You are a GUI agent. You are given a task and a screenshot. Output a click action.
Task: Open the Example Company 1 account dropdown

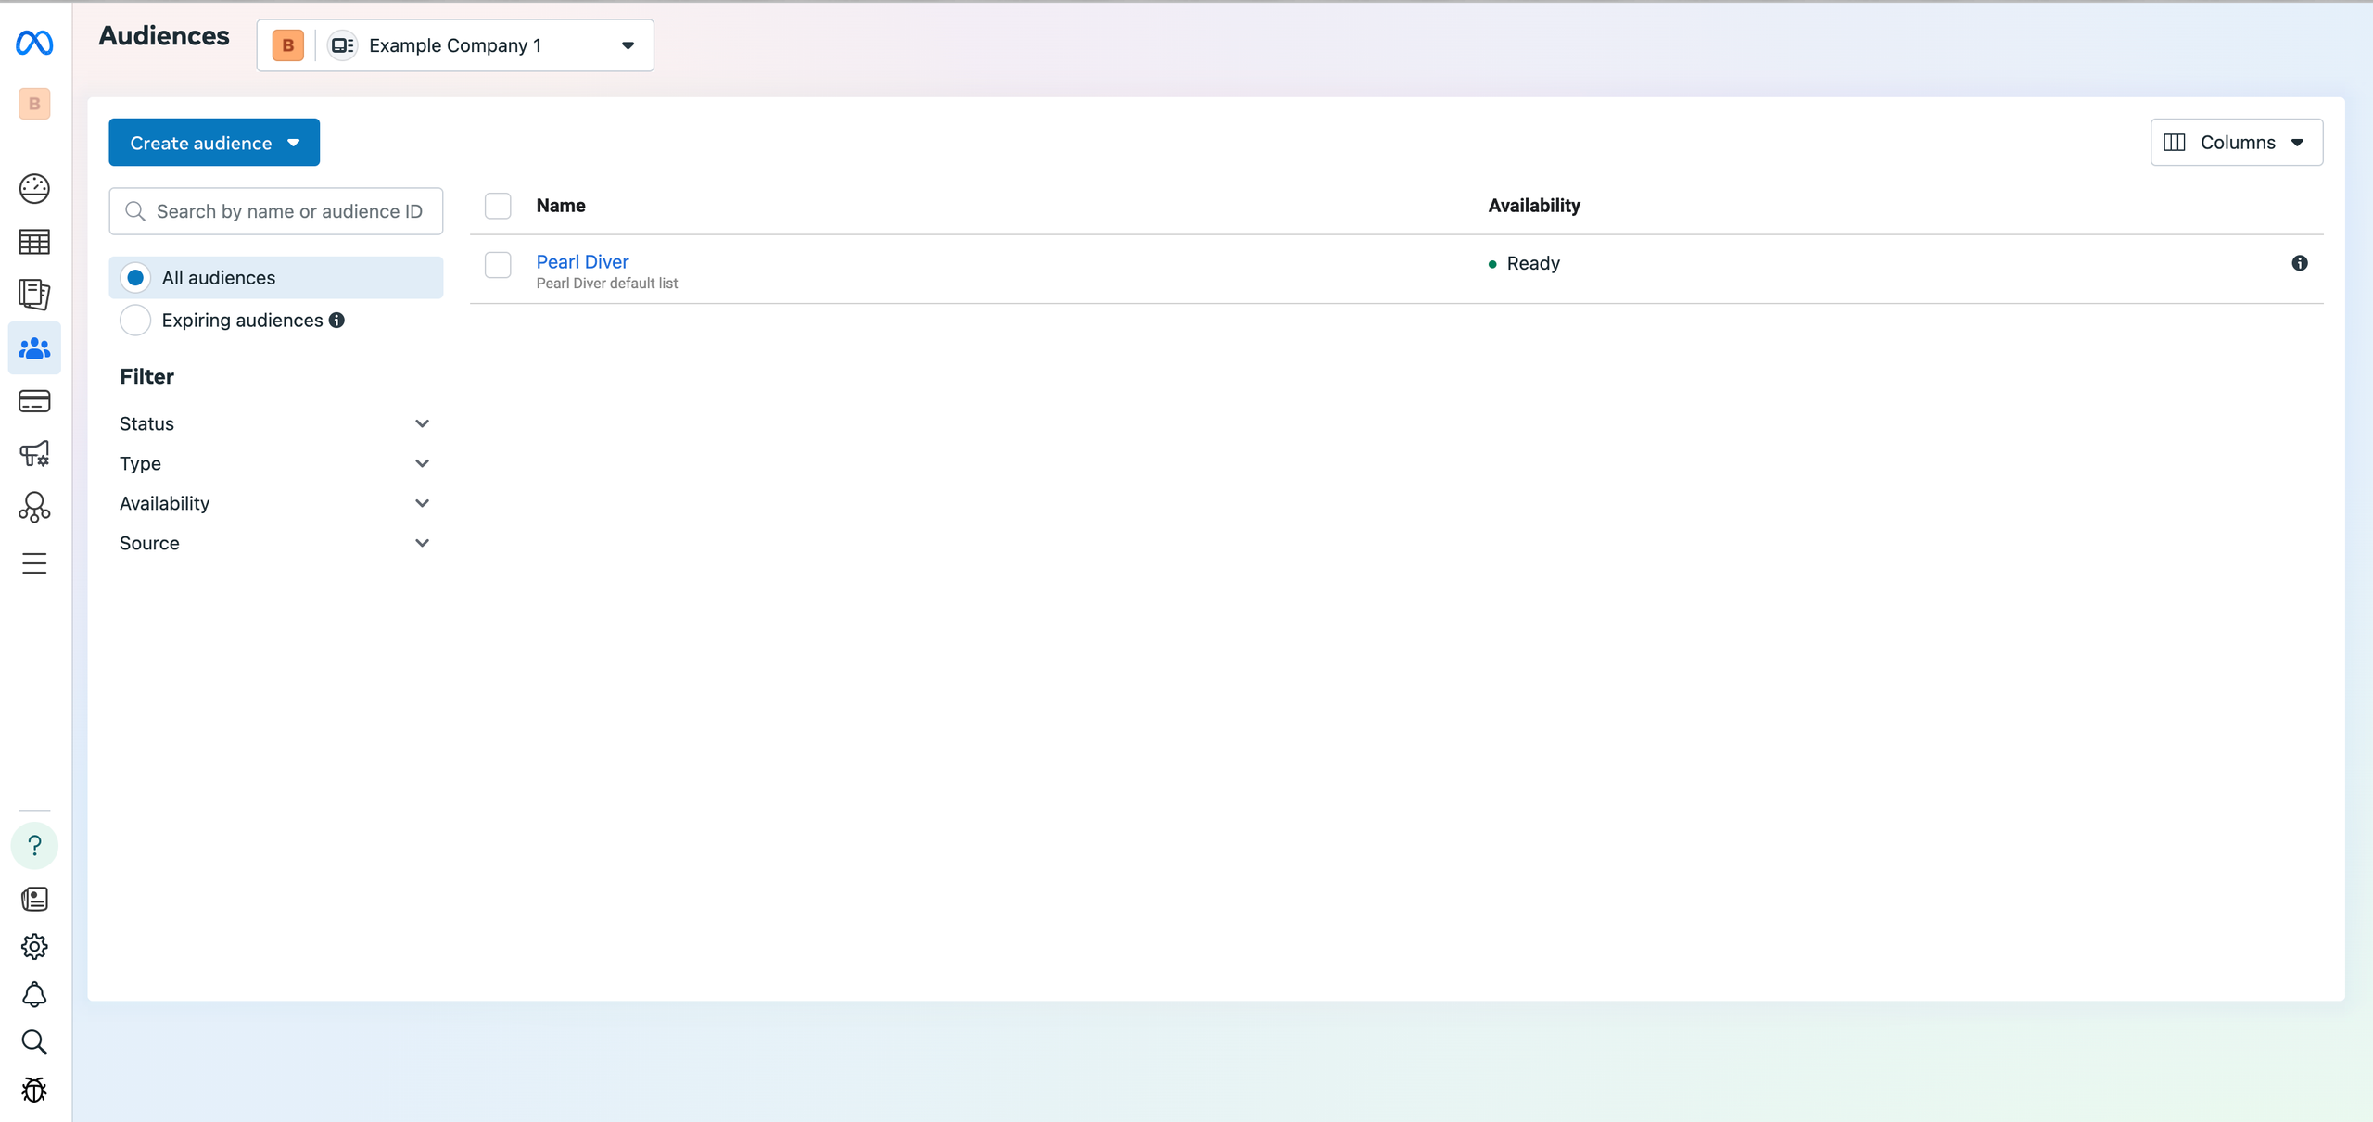pos(455,45)
